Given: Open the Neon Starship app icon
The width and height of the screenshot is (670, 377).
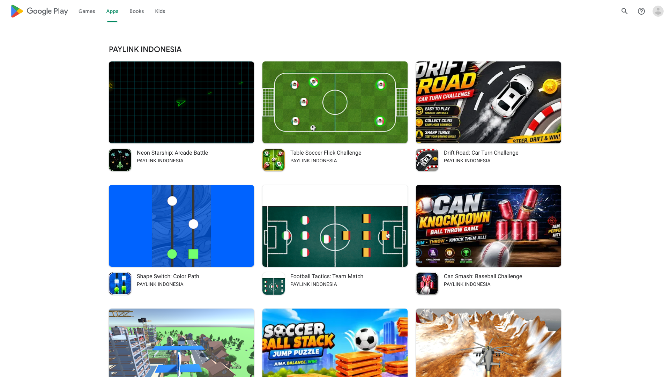Looking at the screenshot, I should point(120,160).
